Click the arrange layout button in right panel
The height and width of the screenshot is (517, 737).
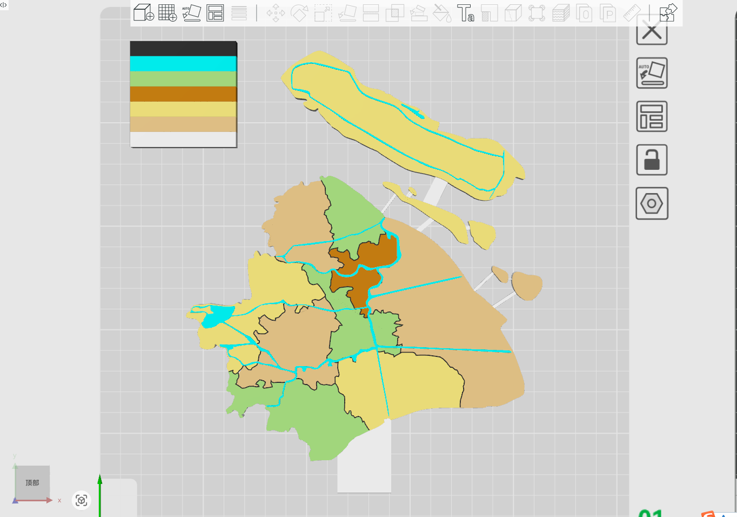[652, 116]
